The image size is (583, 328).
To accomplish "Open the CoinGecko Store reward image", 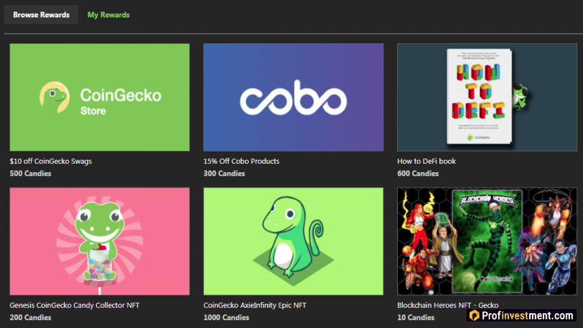I will (x=100, y=97).
